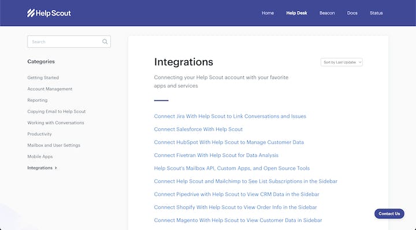Image resolution: width=416 pixels, height=230 pixels.
Task: Open the Mailbox API, Custom Apps article
Action: [x=232, y=168]
